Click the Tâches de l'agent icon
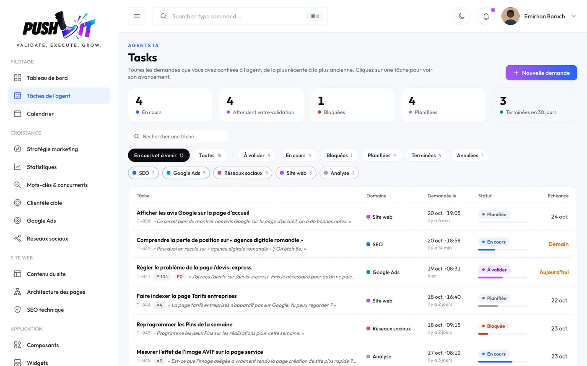The image size is (587, 366). click(x=18, y=96)
